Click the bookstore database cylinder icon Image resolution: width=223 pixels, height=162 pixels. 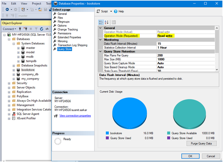click(18, 70)
